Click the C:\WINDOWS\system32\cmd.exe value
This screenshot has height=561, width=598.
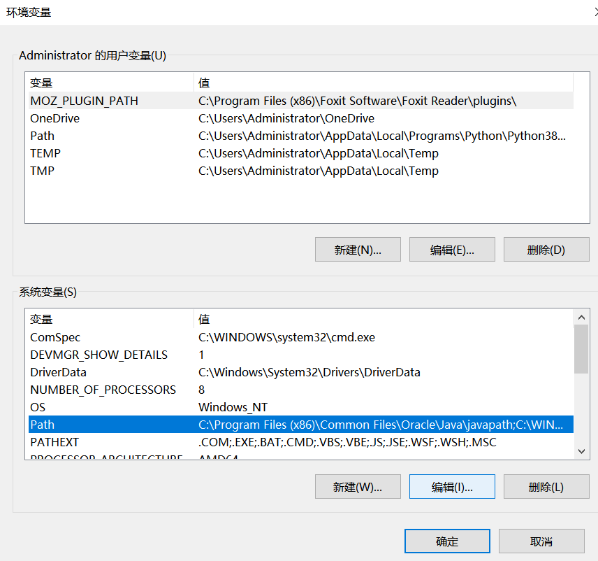pos(286,337)
